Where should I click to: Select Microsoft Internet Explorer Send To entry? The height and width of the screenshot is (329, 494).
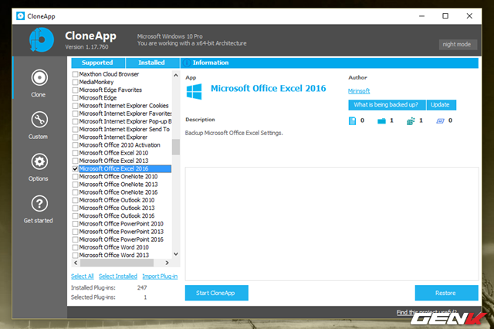124,130
